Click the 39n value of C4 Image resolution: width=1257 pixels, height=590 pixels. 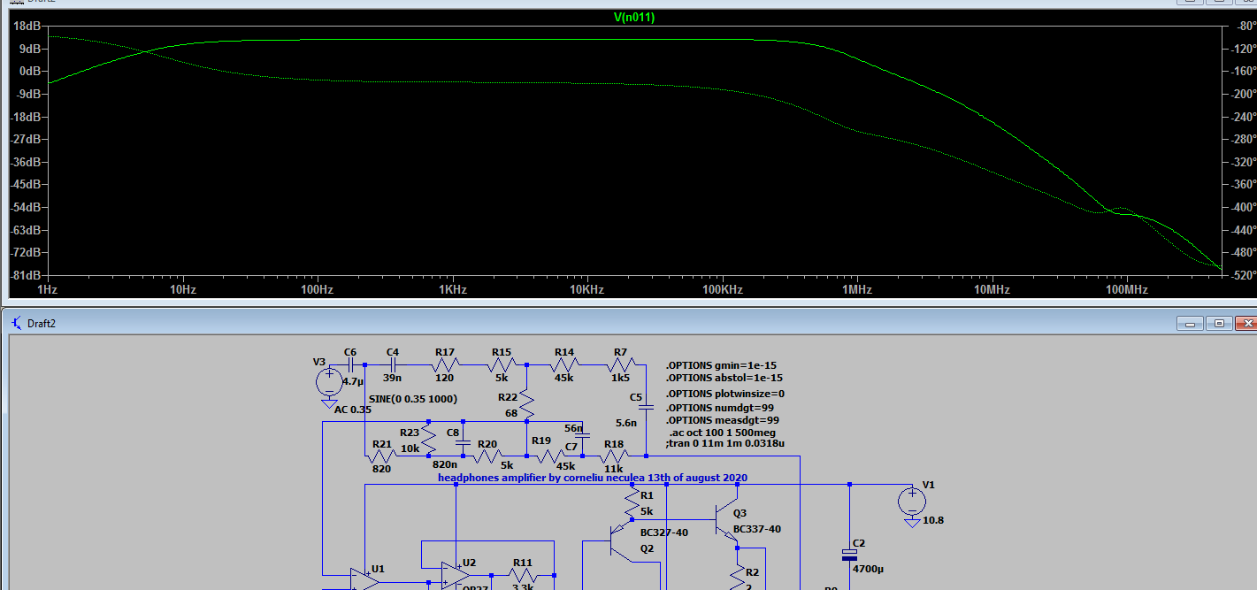point(392,378)
